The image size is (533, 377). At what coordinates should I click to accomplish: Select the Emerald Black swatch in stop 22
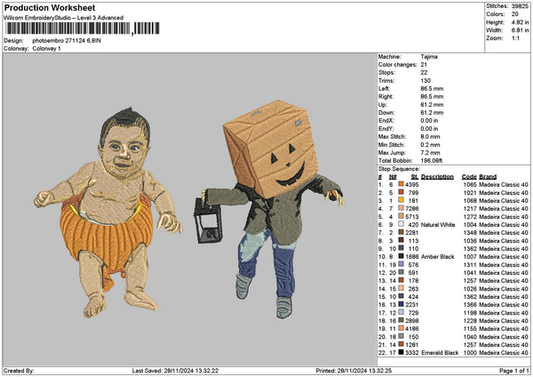[402, 353]
